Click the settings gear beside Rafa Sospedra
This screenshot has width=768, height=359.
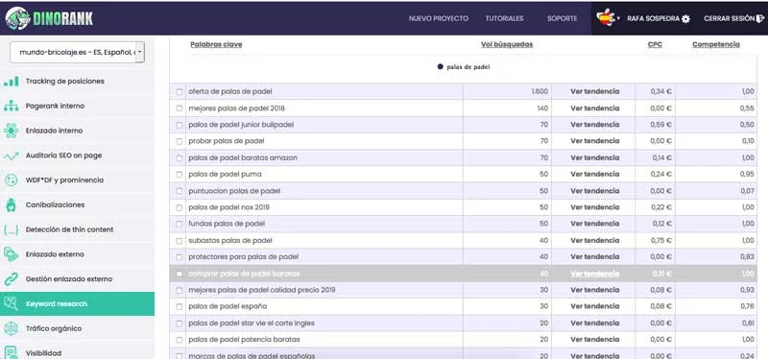click(x=685, y=18)
